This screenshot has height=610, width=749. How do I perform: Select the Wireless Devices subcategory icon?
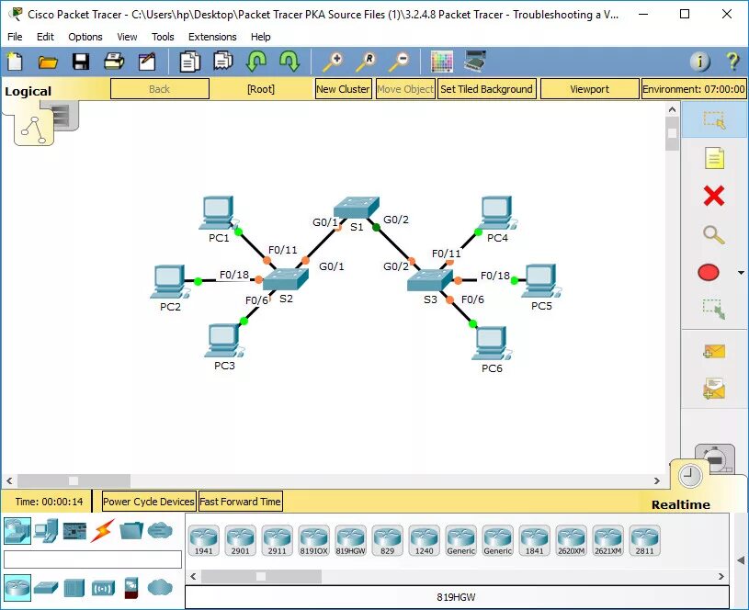click(103, 588)
